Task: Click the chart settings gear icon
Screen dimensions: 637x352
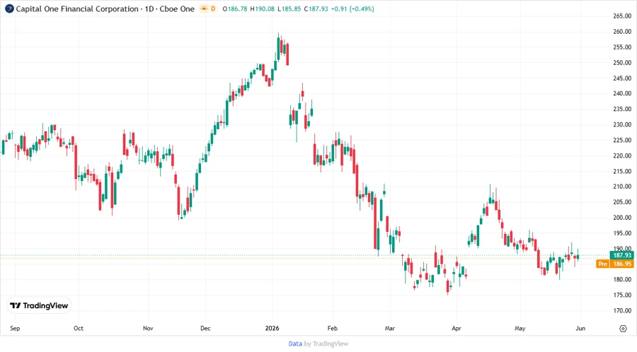Action: point(623,329)
